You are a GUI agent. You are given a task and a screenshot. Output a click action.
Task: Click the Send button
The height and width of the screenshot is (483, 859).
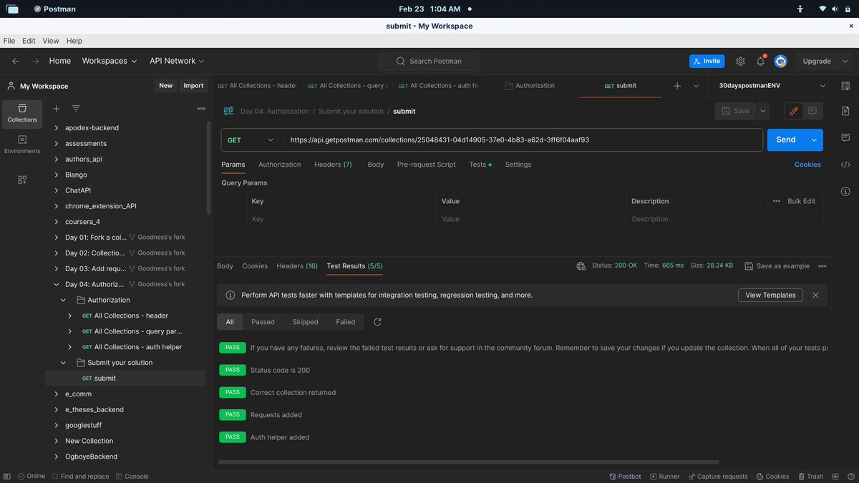pyautogui.click(x=785, y=140)
